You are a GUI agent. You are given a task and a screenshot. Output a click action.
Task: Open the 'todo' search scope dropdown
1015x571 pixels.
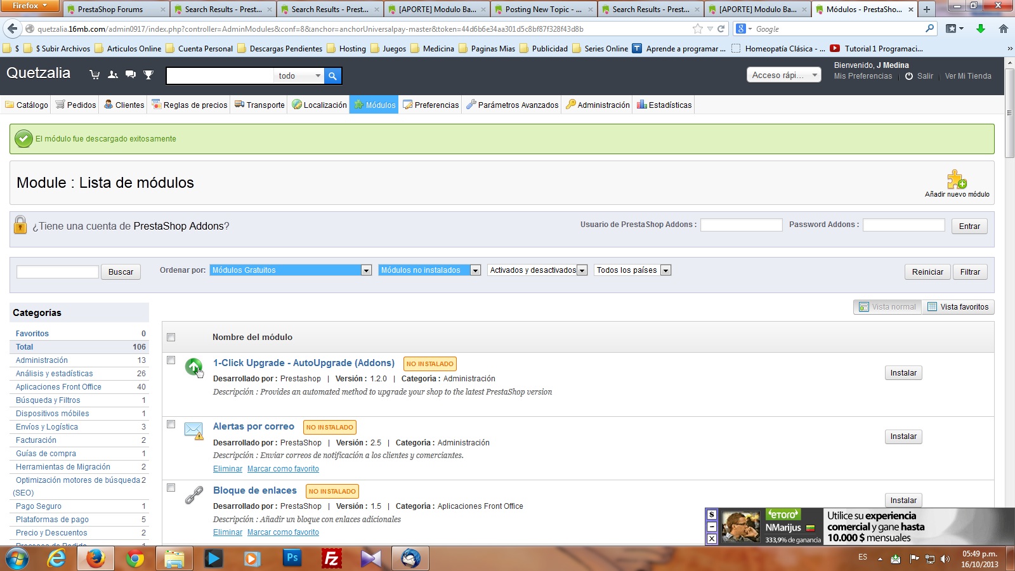(299, 76)
